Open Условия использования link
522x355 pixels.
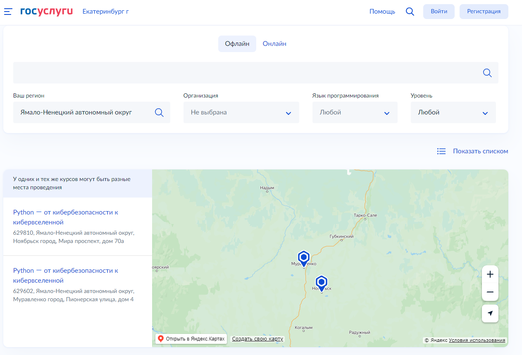point(477,340)
